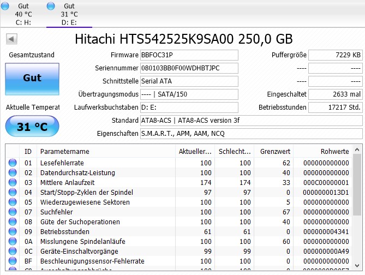Click the scrollbar up arrow
365x275 pixels.
tap(357, 150)
